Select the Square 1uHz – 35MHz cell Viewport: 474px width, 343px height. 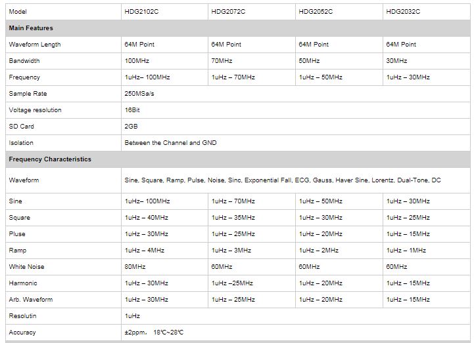pos(233,218)
